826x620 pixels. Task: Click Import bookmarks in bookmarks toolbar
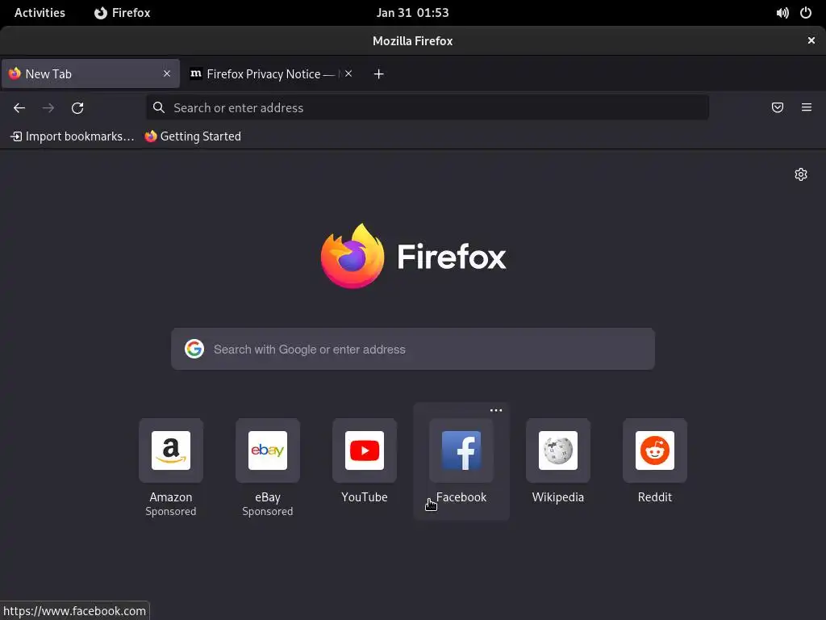click(72, 136)
